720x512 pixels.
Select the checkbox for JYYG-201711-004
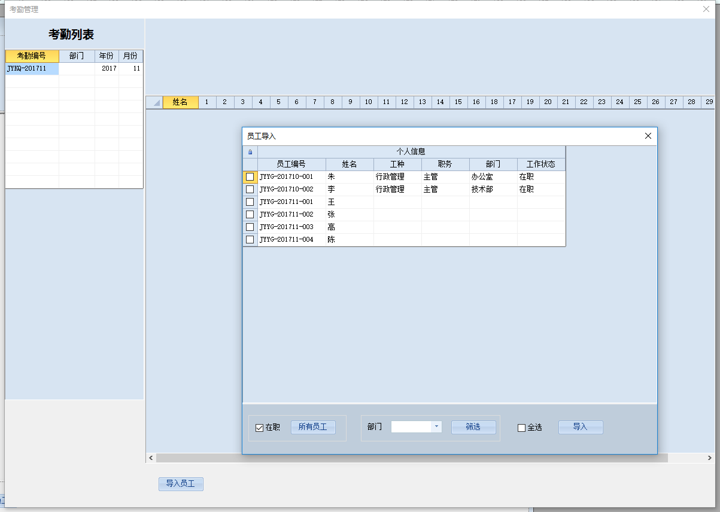[250, 240]
